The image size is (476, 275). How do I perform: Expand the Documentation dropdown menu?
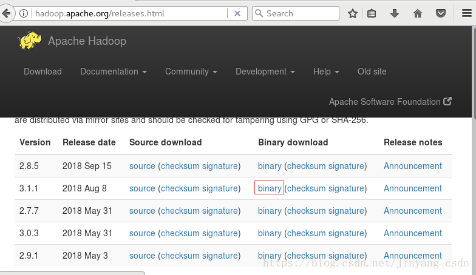pos(114,71)
